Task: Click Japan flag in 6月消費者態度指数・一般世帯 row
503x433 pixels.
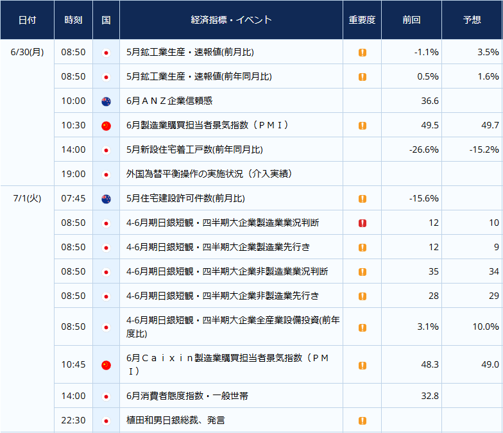Action: tap(106, 396)
